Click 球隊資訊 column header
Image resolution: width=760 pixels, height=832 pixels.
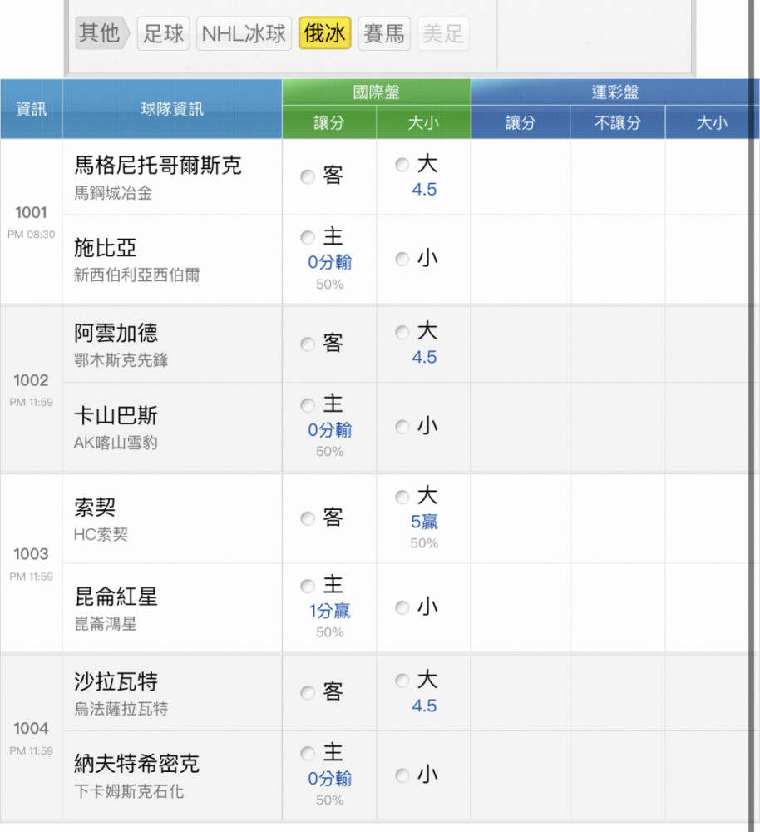[172, 109]
